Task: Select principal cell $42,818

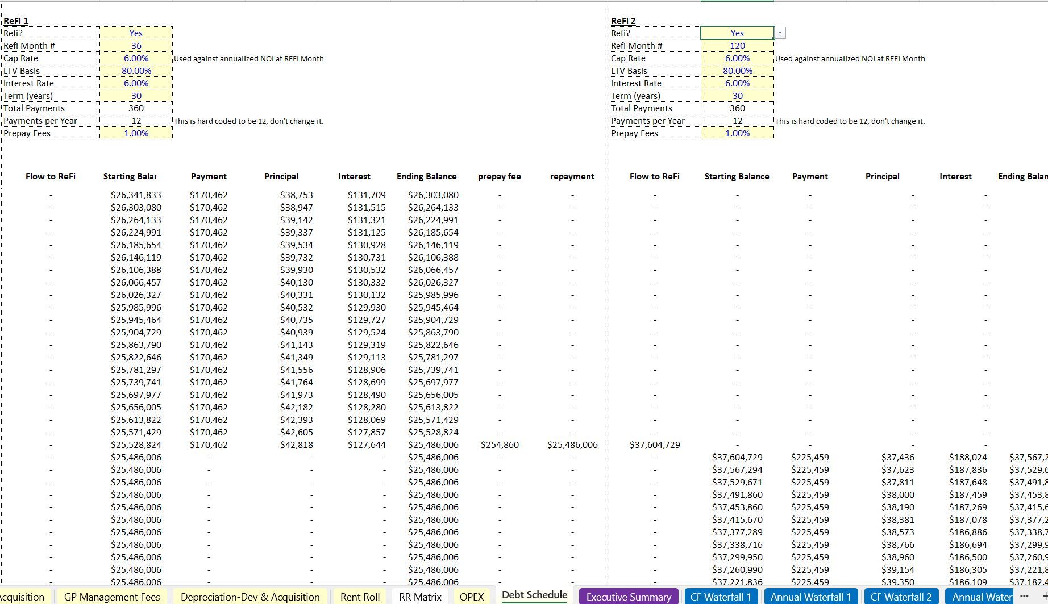Action: tap(296, 444)
